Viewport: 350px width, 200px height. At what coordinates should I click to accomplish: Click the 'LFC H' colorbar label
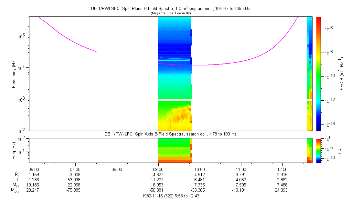pyautogui.click(x=340, y=150)
